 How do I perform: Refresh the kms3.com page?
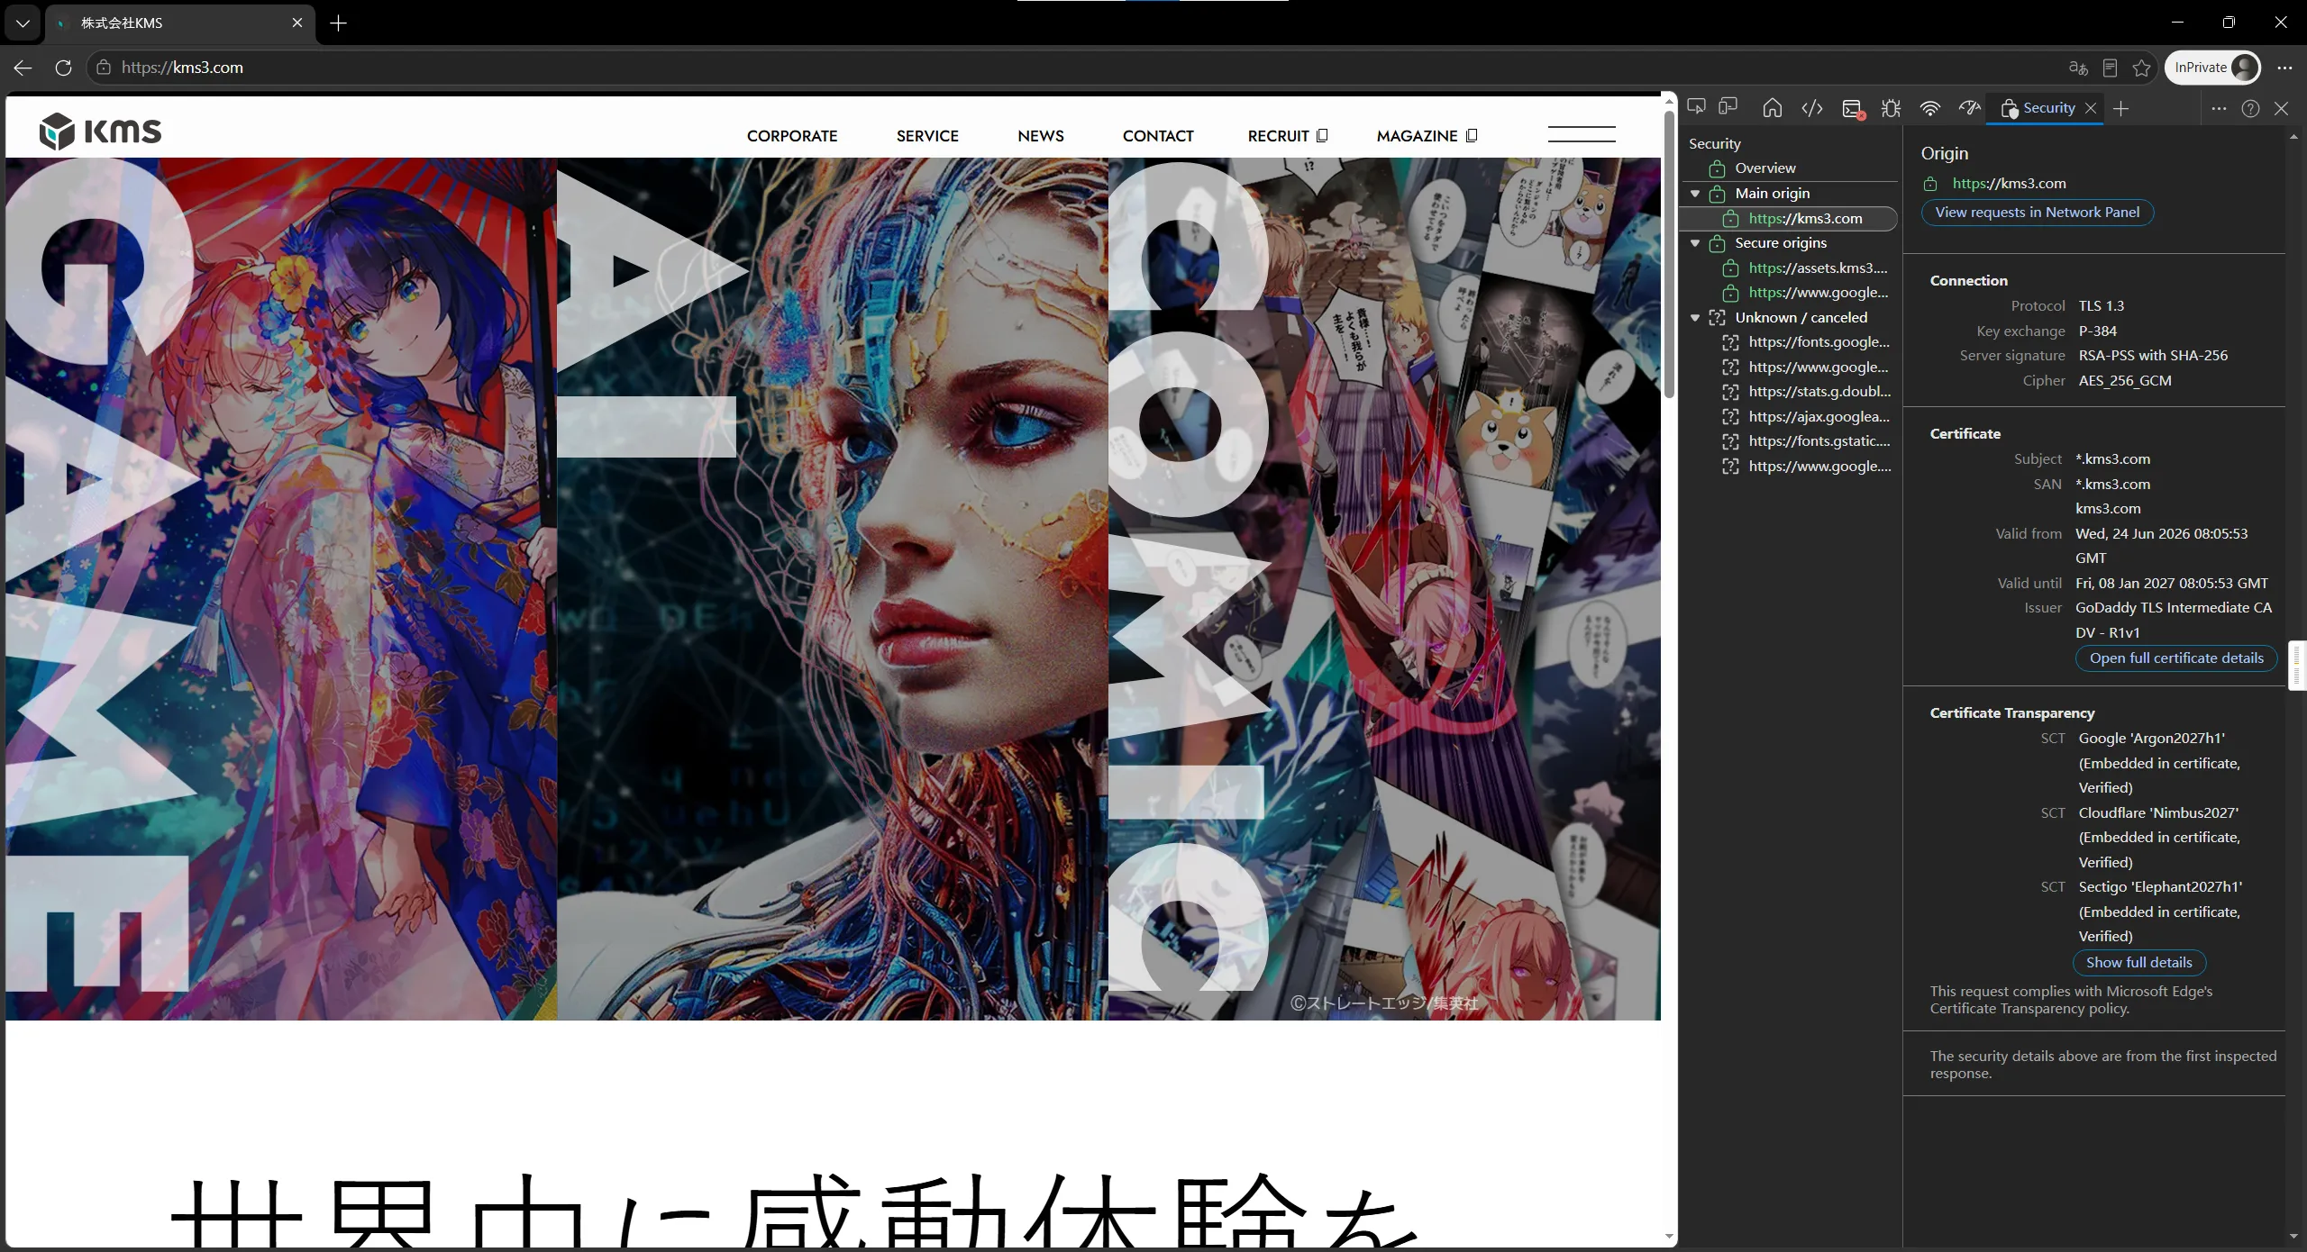coord(63,68)
